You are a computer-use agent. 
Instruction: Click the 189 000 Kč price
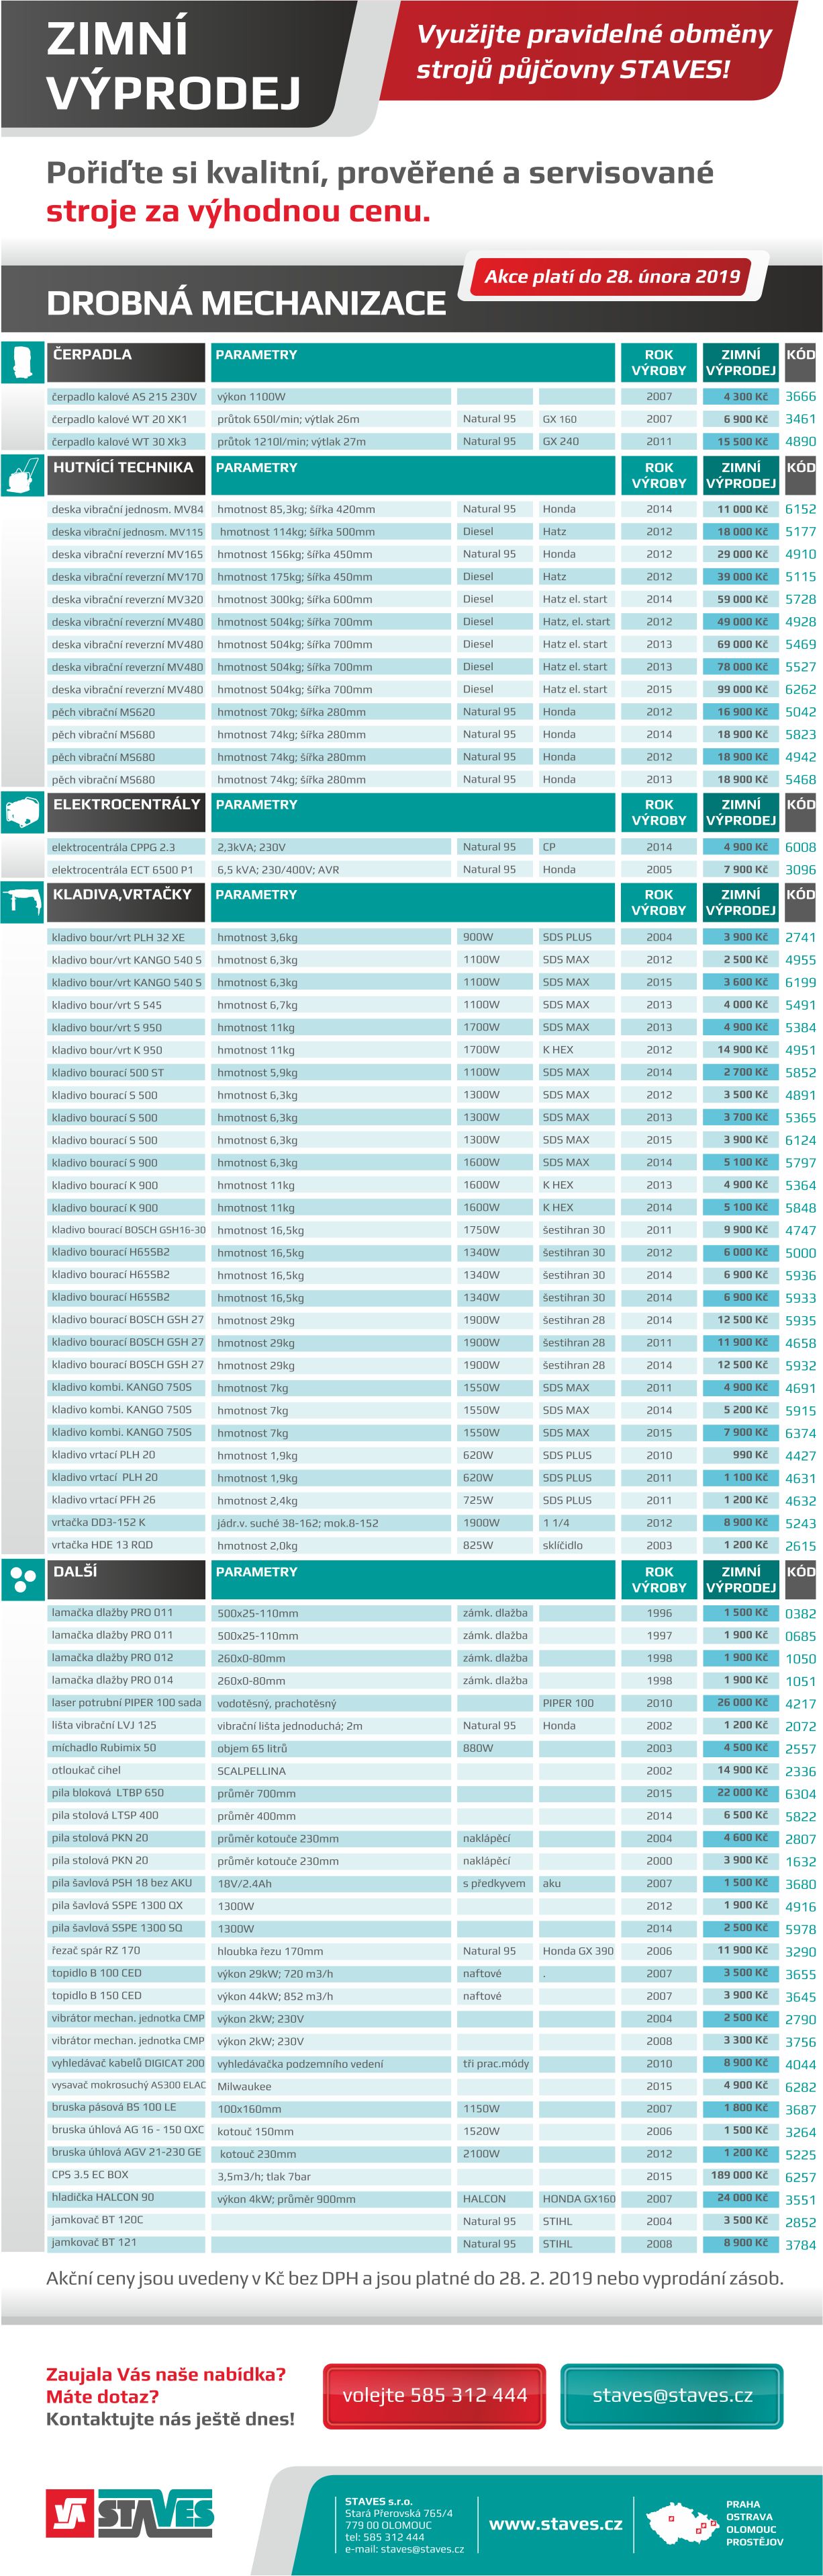coord(741,2176)
